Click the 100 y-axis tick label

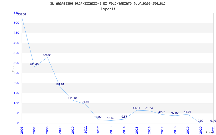[x=16, y=103]
